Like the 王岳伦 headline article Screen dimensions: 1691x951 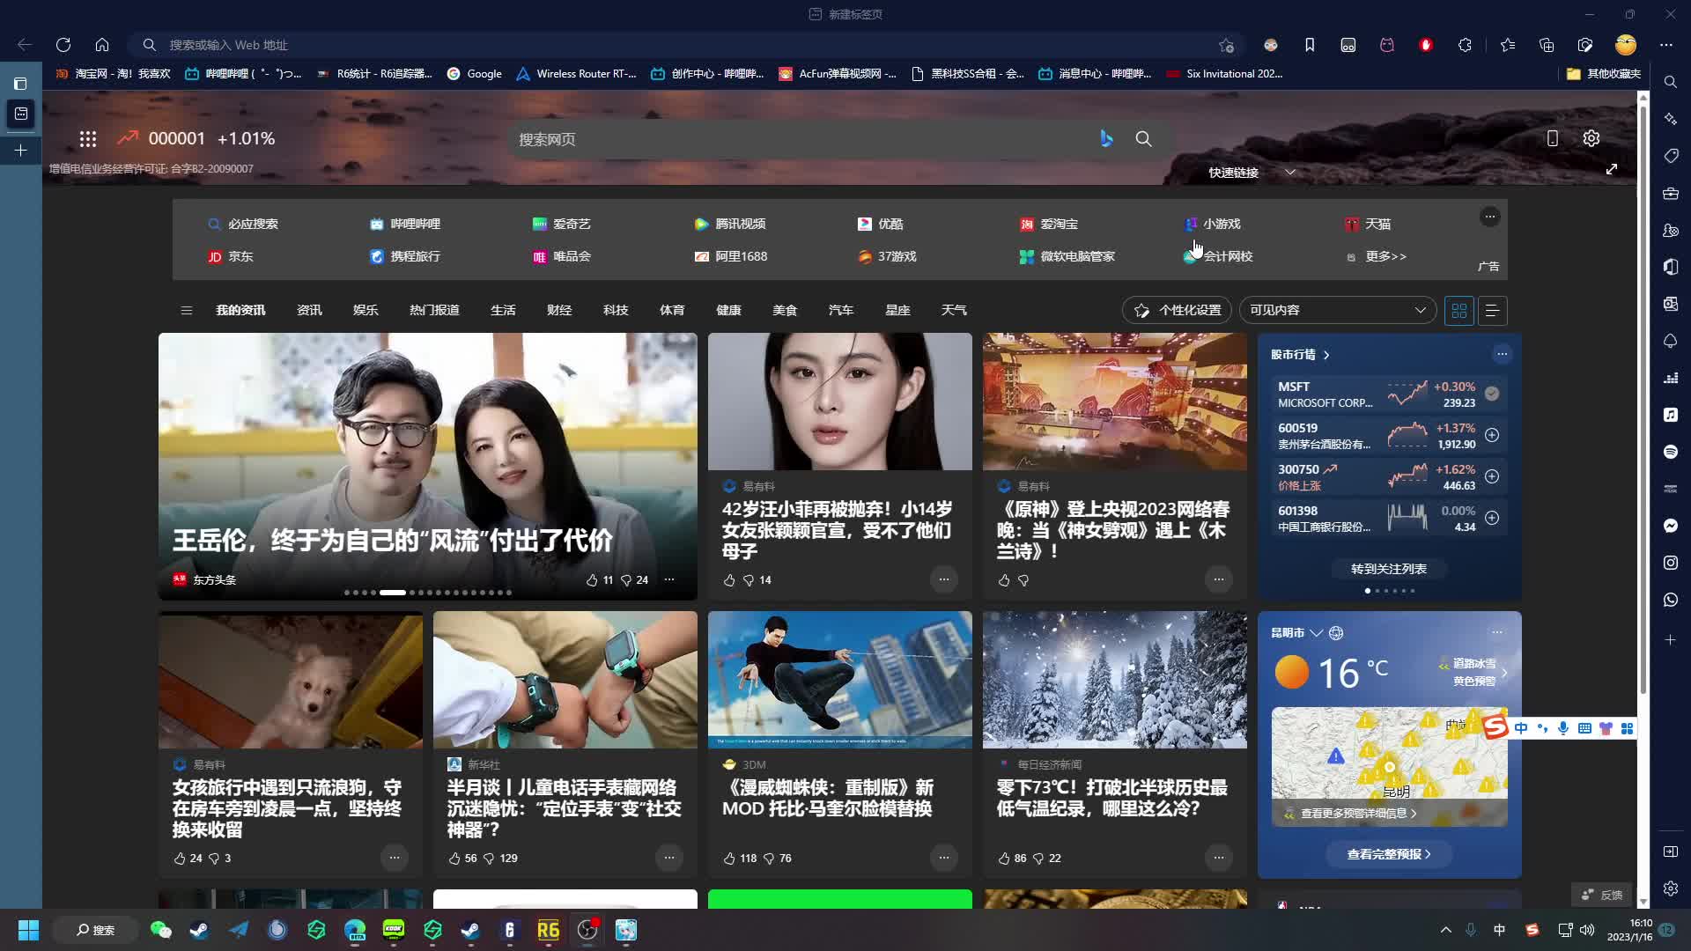pyautogui.click(x=592, y=579)
